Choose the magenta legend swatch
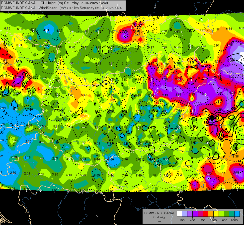Image resolution: width=244 pixels, height=225 pixels. (200, 214)
